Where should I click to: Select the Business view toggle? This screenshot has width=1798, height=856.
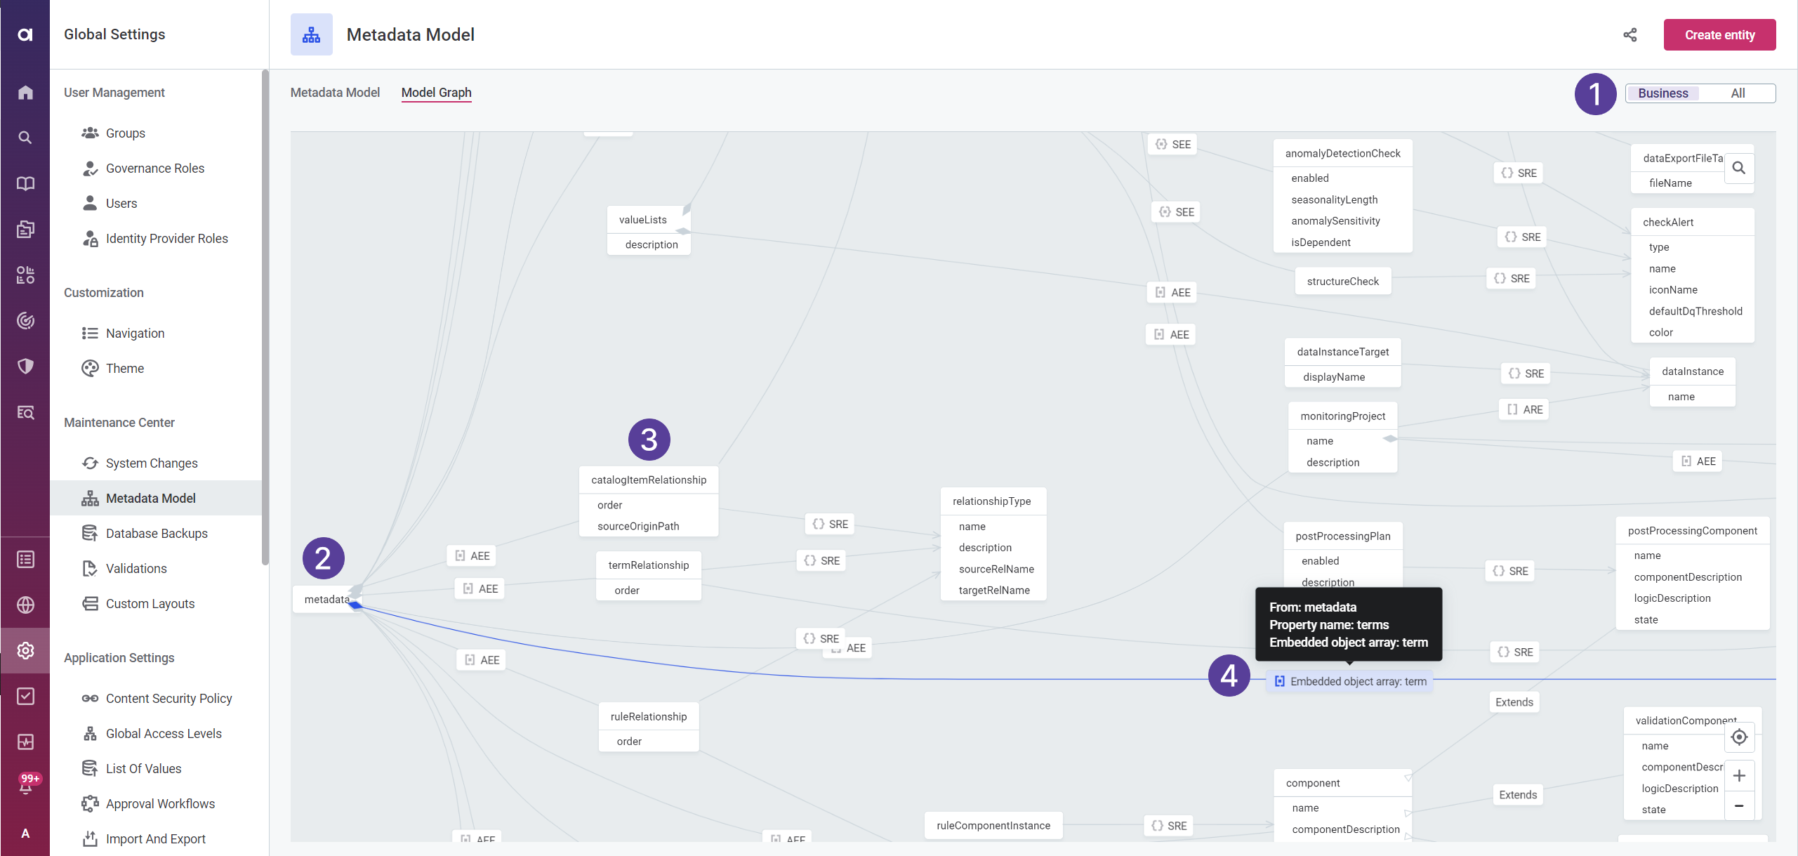(x=1663, y=93)
